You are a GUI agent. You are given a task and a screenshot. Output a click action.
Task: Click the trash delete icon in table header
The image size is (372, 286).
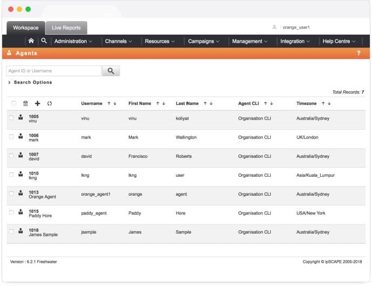(x=25, y=103)
